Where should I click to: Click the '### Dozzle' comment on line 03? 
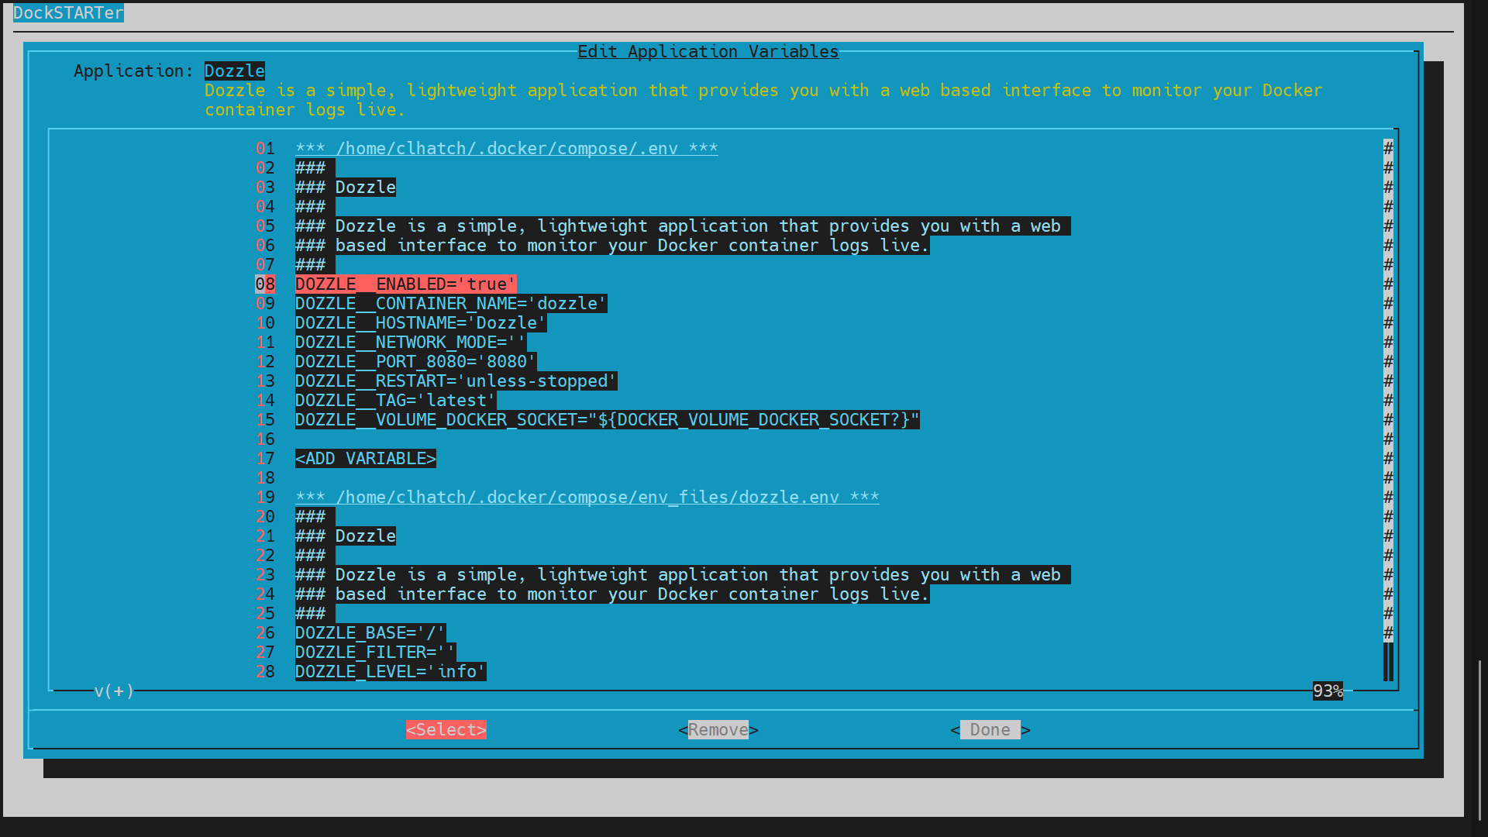pyautogui.click(x=346, y=187)
